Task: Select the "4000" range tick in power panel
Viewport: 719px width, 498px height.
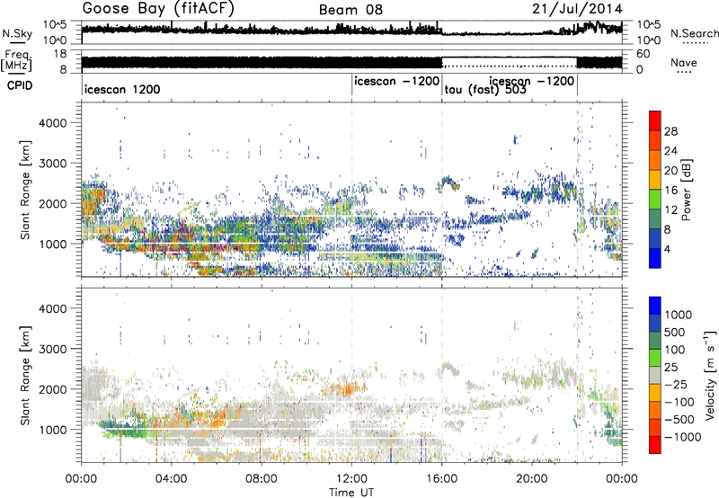Action: click(x=52, y=123)
